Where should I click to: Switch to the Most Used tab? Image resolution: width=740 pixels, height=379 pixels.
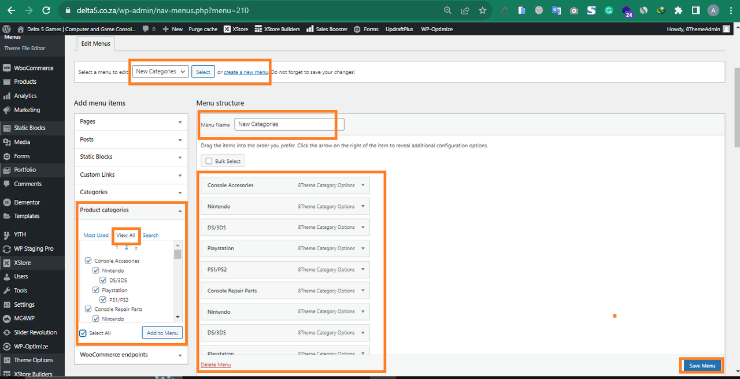pos(96,235)
